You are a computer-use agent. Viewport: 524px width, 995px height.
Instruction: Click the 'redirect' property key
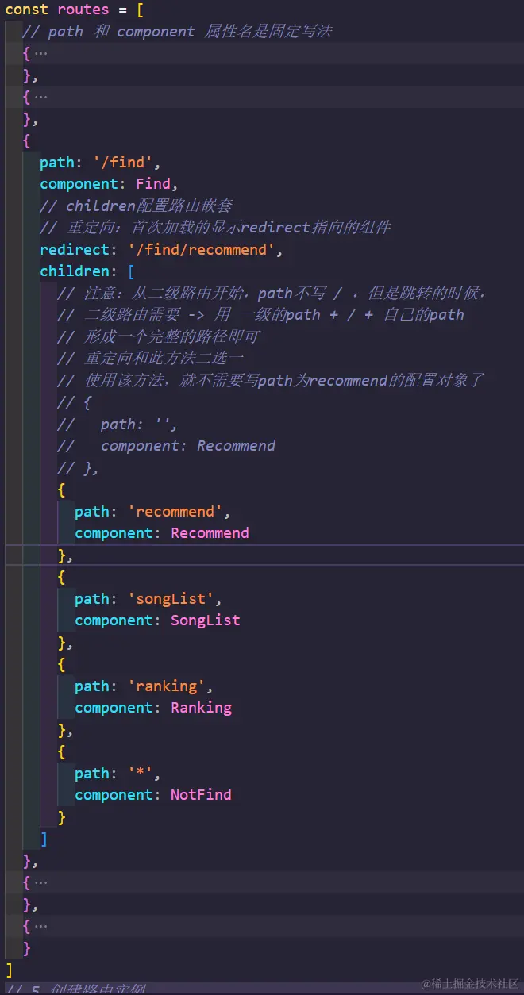pyautogui.click(x=75, y=250)
